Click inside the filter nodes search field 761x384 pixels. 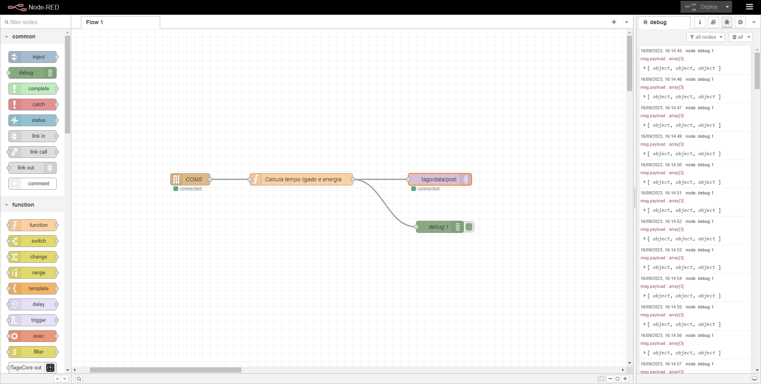pos(36,22)
